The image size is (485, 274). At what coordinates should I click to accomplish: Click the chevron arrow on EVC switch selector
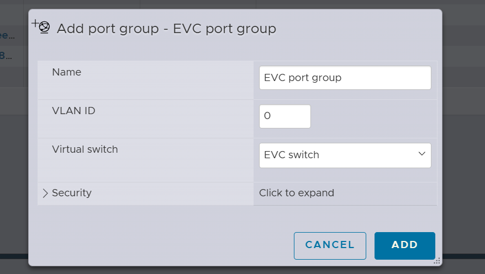422,154
